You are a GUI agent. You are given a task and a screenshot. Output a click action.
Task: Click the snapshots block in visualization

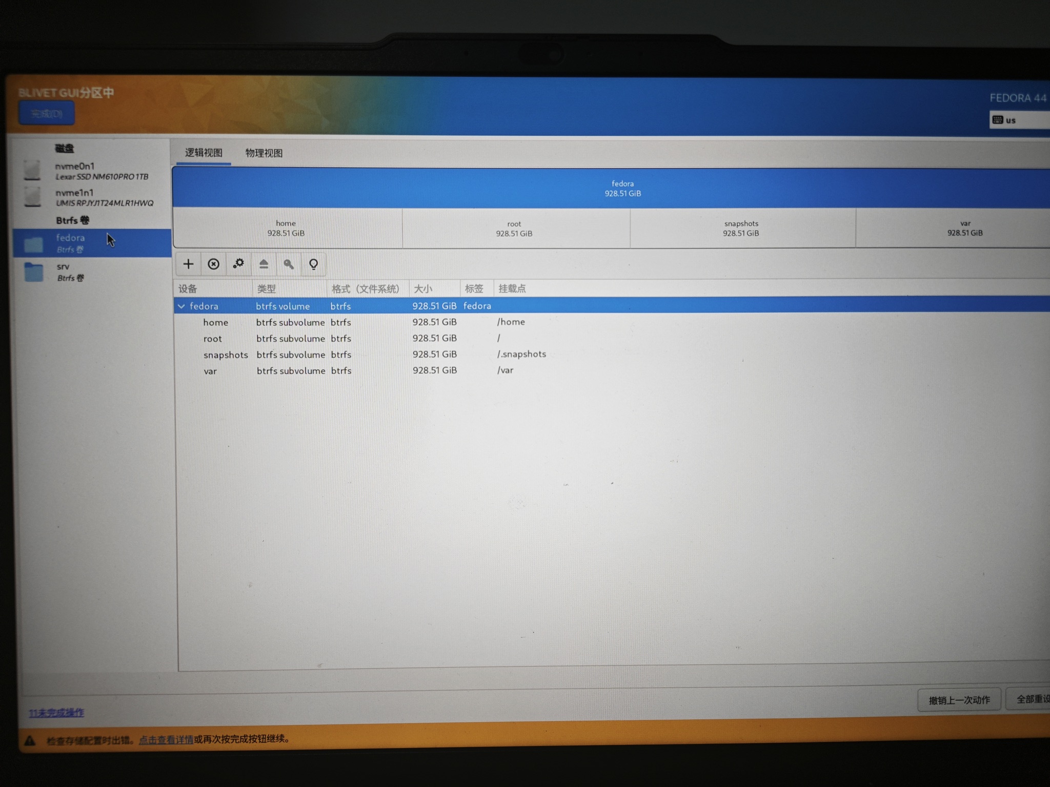pos(742,228)
